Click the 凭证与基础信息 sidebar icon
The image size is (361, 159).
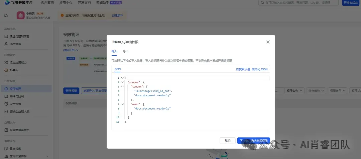[x=6, y=36]
